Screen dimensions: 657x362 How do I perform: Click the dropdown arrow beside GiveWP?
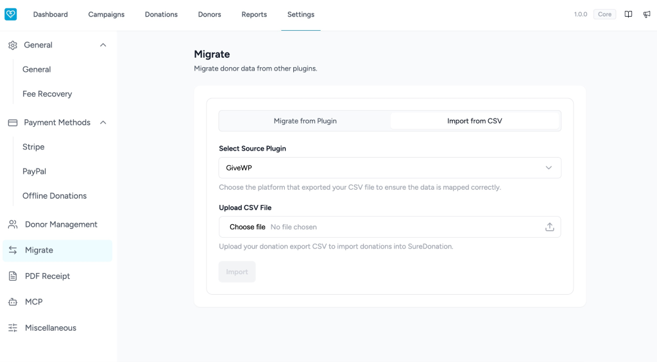(549, 168)
